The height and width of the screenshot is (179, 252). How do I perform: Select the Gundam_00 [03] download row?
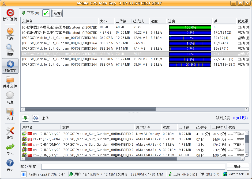click(135, 49)
